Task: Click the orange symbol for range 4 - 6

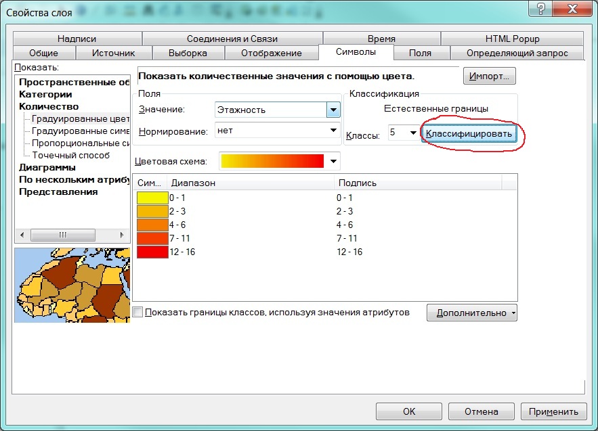Action: [x=152, y=225]
